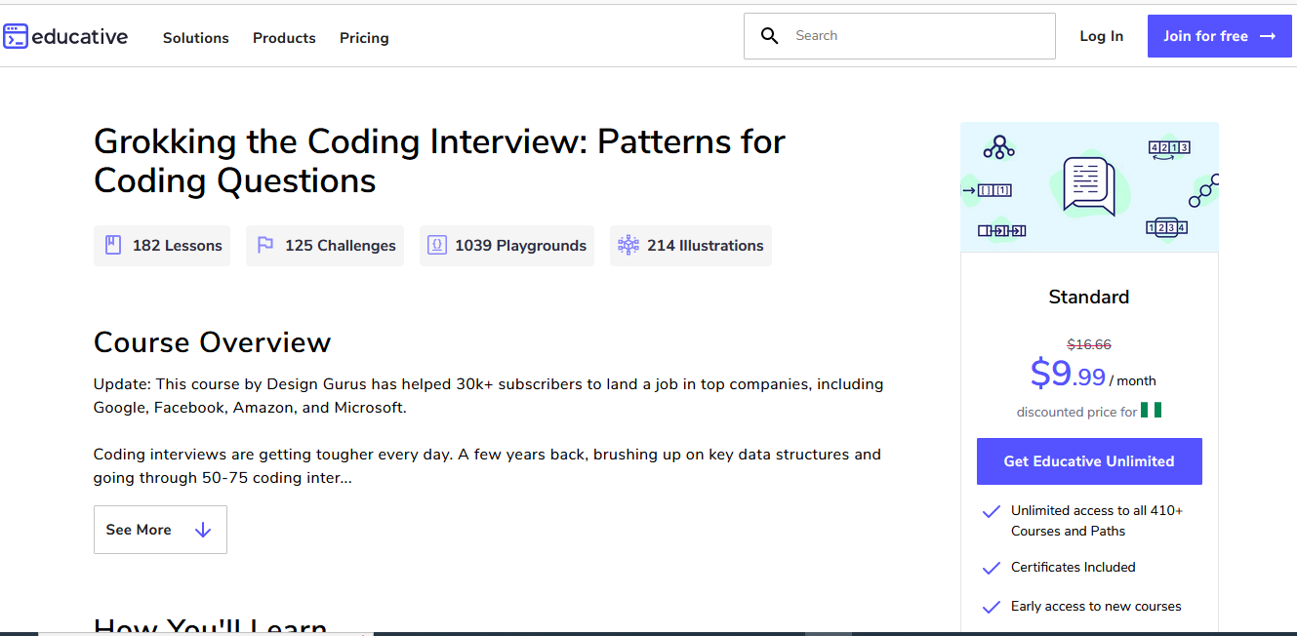1297x636 pixels.
Task: Click the linked list icon in banner
Action: tap(1001, 230)
